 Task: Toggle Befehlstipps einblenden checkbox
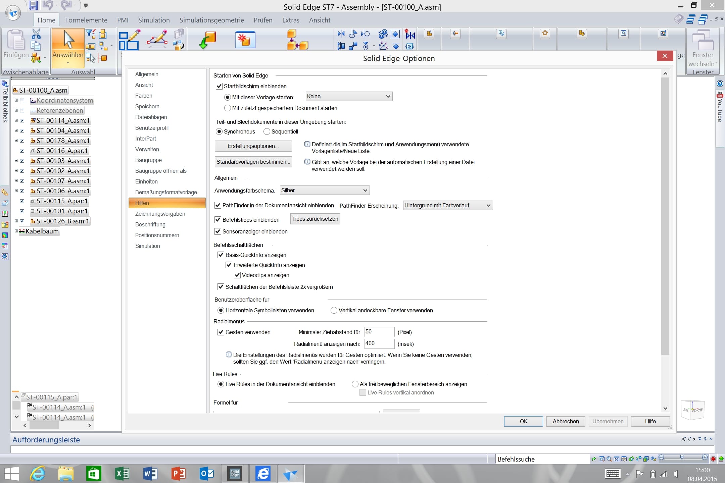click(x=218, y=220)
